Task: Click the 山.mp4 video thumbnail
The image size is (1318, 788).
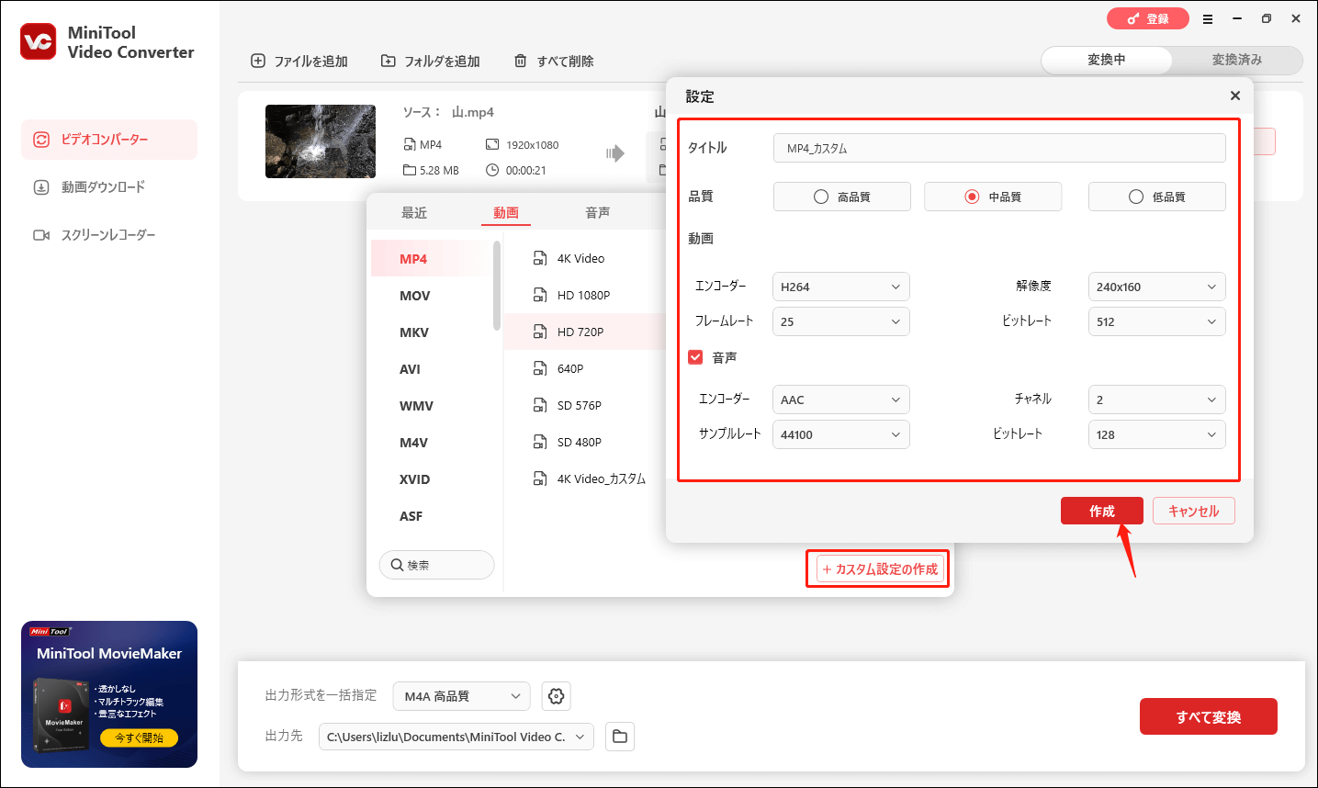Action: [321, 141]
